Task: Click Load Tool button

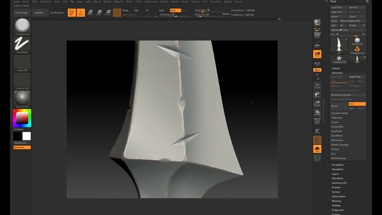Action: tap(339, 8)
